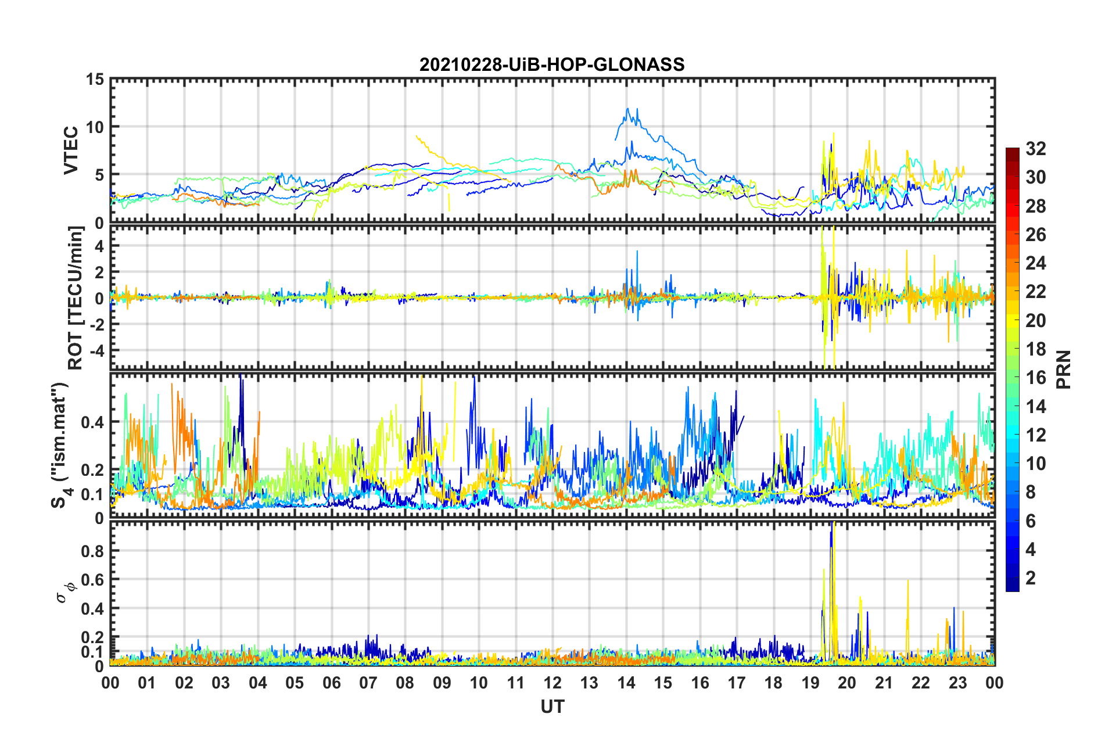Click colorbar tick label 32
Screen dimensions: 1105x739
1036,149
